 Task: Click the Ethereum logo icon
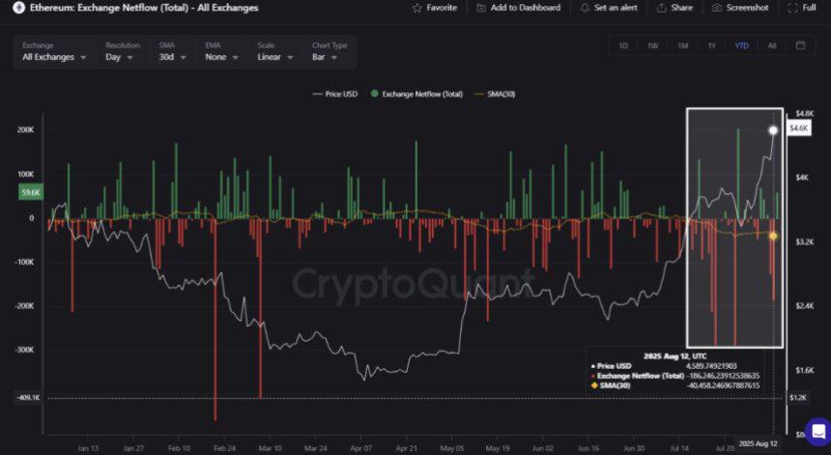click(x=9, y=8)
